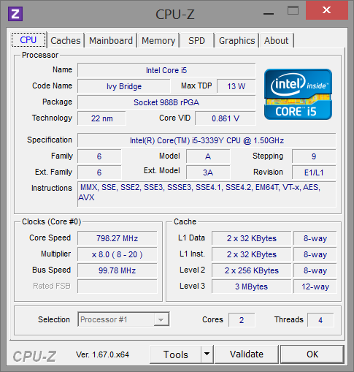
Task: Click the OK button
Action: click(x=312, y=354)
